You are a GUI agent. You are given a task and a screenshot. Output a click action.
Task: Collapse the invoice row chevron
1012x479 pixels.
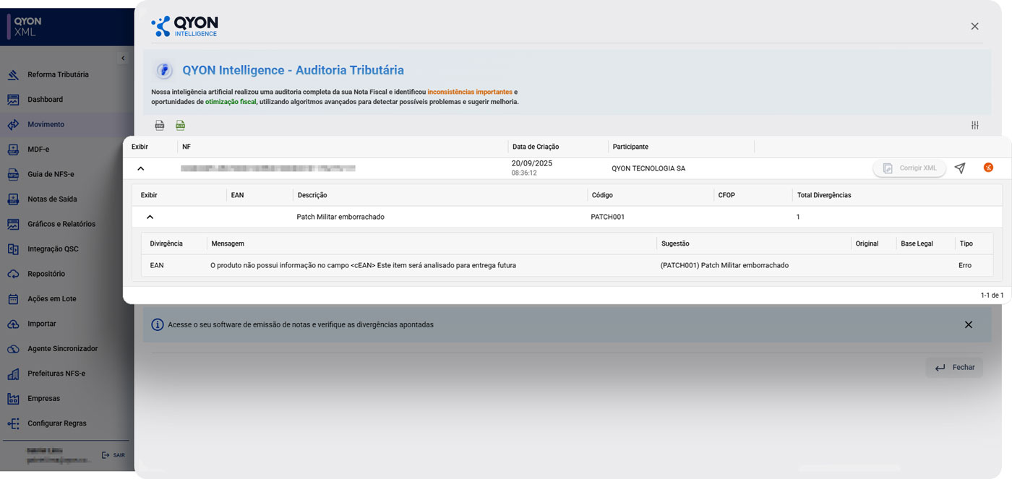tap(141, 168)
